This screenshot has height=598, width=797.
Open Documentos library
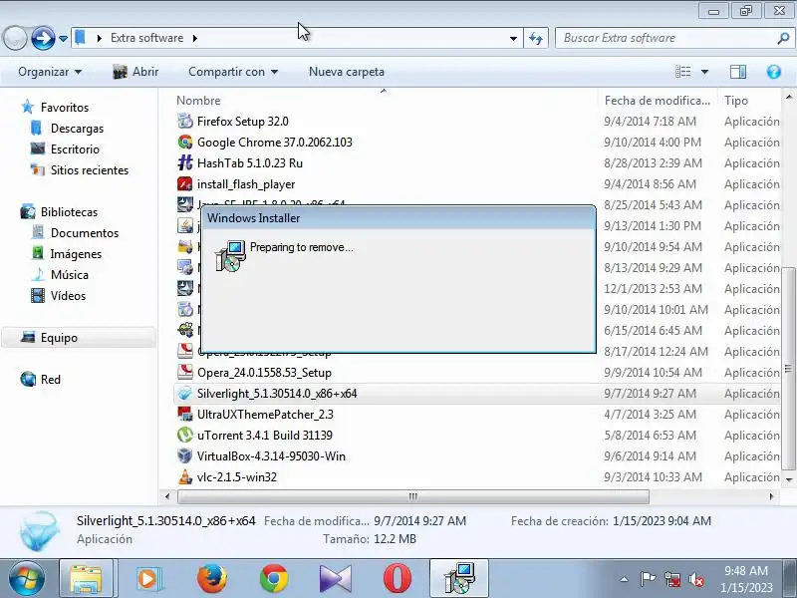(x=85, y=233)
